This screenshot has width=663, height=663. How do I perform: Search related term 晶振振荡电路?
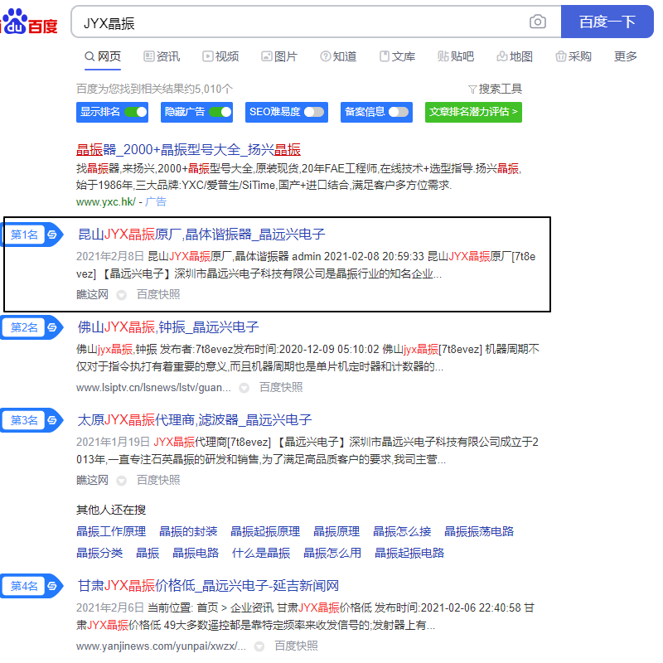(x=479, y=531)
